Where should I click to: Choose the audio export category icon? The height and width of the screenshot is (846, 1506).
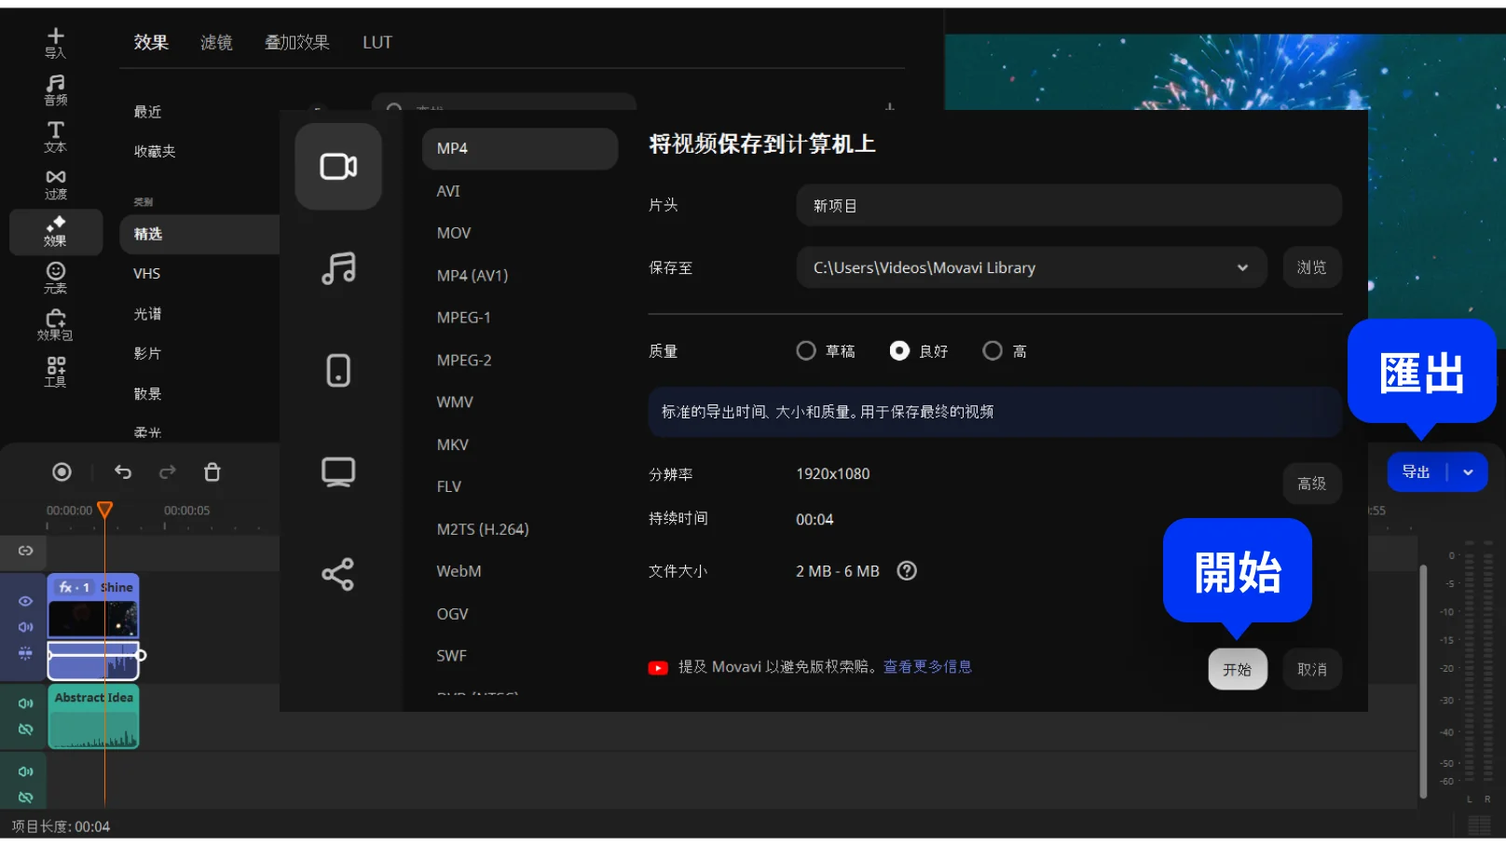coord(338,268)
